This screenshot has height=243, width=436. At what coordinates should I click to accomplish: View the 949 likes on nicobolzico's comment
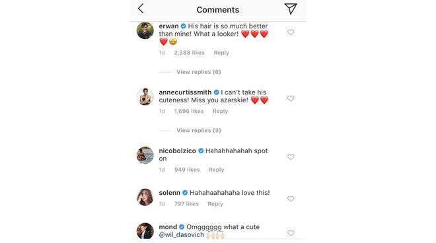coord(187,170)
